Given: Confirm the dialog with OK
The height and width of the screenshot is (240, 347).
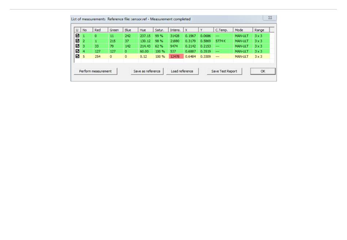Looking at the screenshot, I should tap(263, 71).
